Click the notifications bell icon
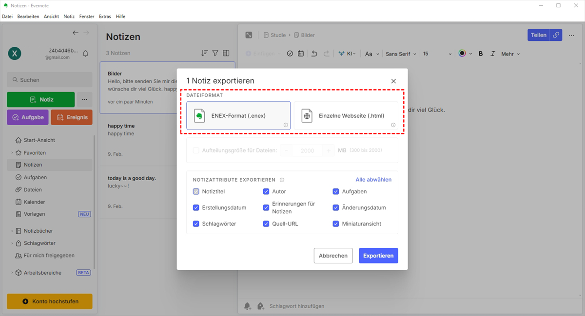 86,53
